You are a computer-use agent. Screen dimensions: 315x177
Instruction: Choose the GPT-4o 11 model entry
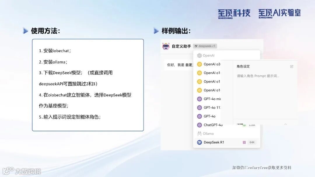click(x=209, y=108)
